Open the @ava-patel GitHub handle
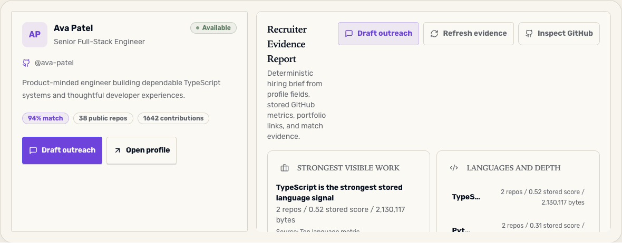This screenshot has height=243, width=622. tap(54, 63)
